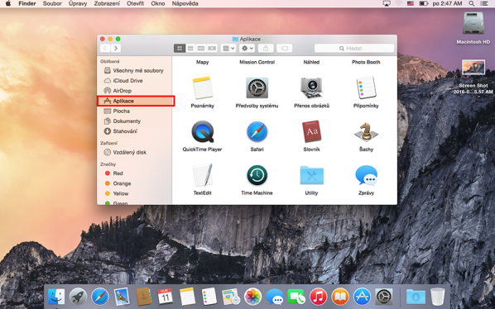Open FaceTime icon in the Dock
495x309 pixels.
(x=296, y=297)
